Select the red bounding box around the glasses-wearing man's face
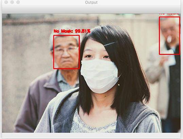 point(67,52)
